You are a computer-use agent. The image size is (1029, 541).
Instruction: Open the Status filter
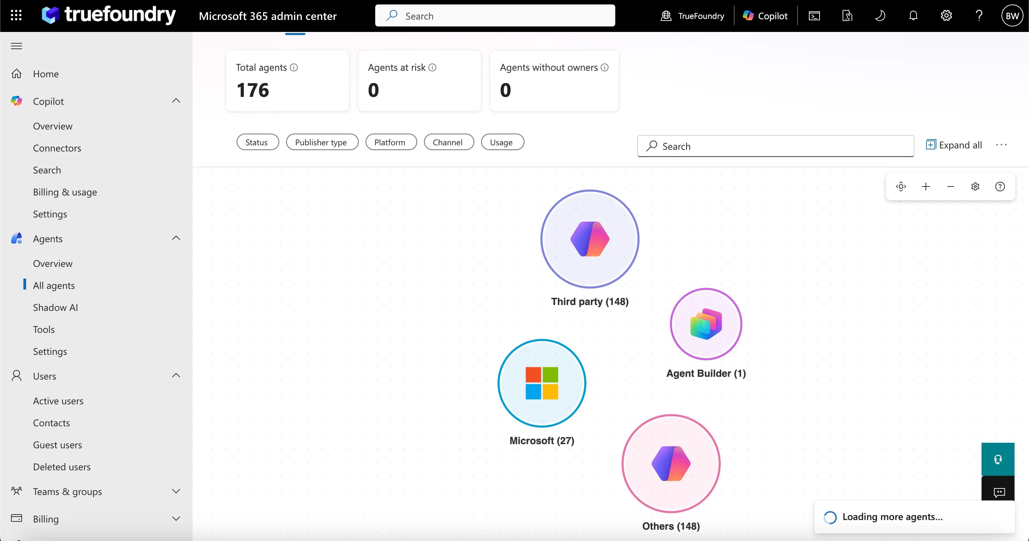click(258, 142)
